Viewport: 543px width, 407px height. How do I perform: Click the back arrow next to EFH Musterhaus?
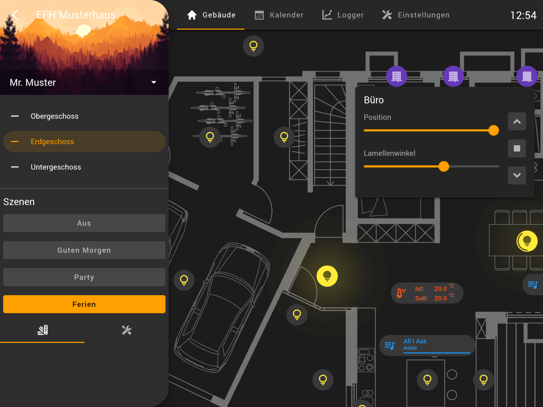click(15, 15)
